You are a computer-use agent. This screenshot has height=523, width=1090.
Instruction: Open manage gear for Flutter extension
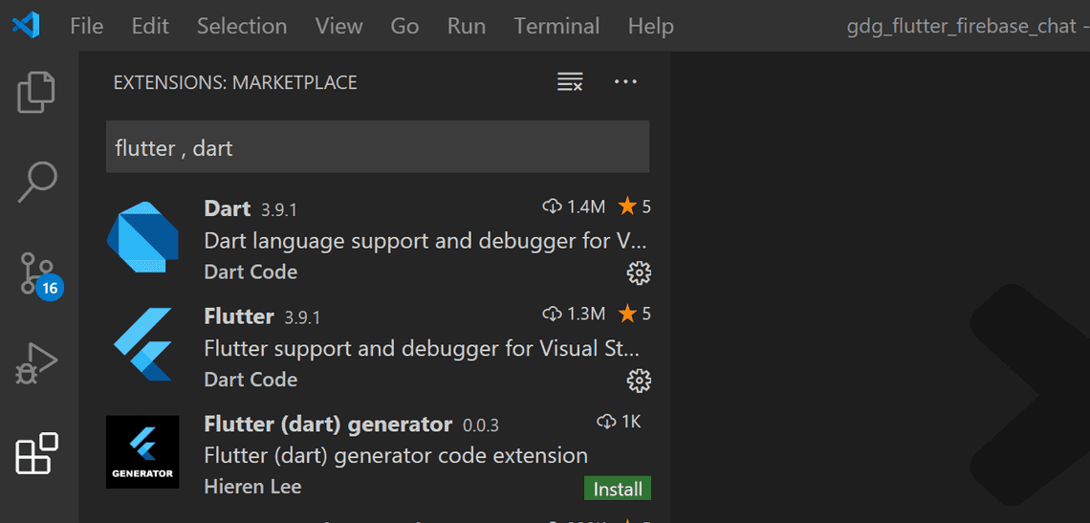tap(638, 380)
